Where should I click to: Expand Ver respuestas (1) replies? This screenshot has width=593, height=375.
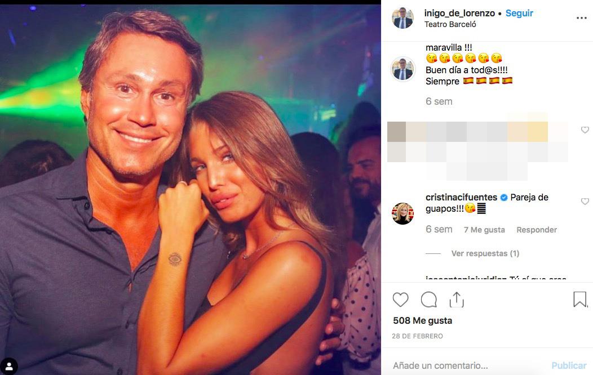pyautogui.click(x=485, y=253)
